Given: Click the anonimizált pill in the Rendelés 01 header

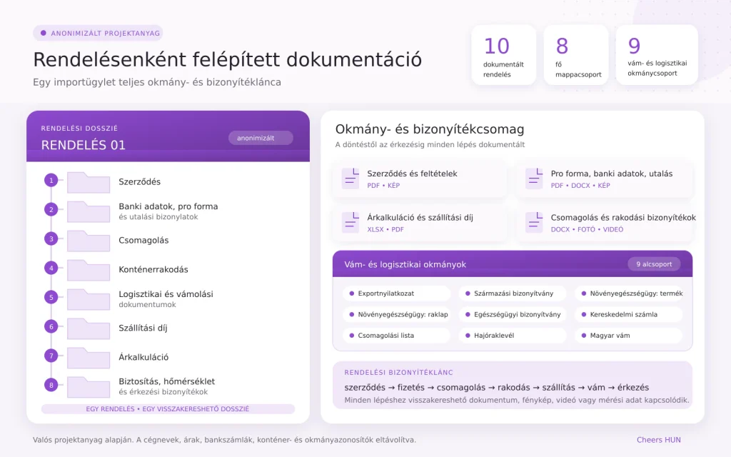Looking at the screenshot, I should [x=261, y=138].
